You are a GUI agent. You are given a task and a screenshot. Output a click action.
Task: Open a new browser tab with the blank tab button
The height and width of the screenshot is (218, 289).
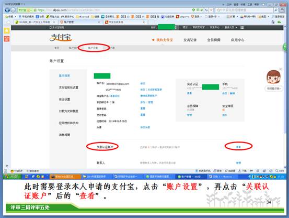click(151, 22)
